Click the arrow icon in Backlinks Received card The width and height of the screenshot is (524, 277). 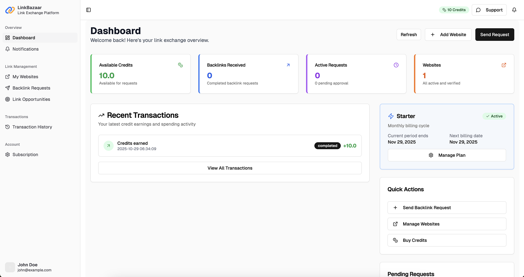tap(288, 65)
